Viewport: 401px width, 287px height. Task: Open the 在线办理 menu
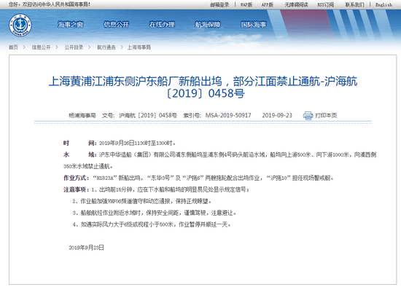coord(162,25)
